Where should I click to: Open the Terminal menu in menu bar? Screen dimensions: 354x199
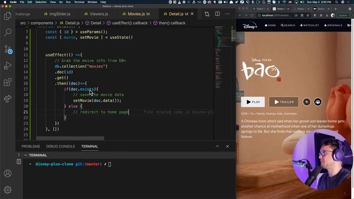(79, 2)
